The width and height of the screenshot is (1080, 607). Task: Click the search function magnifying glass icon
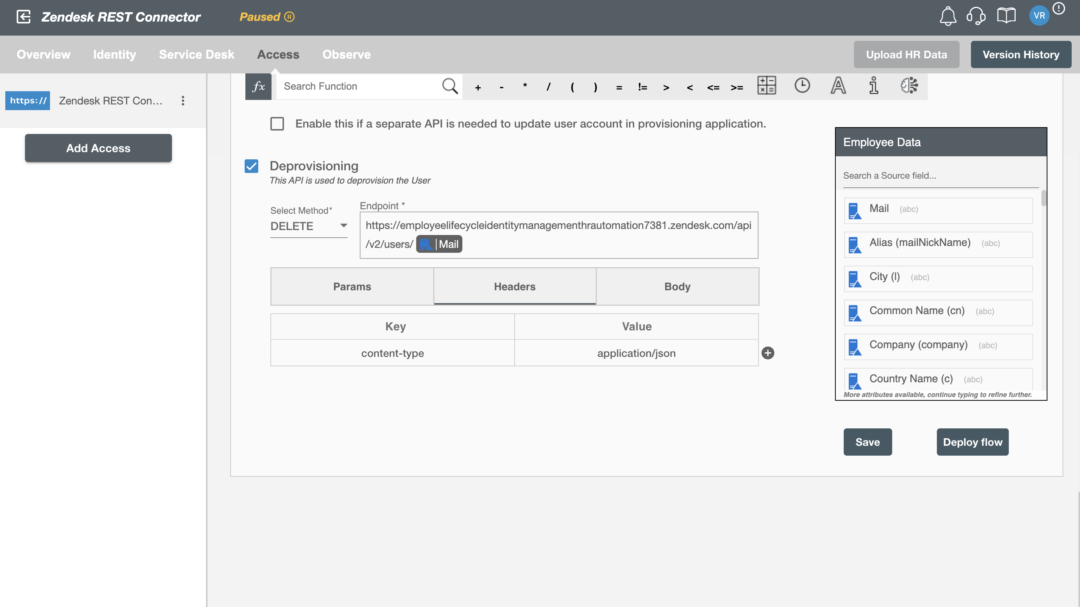pyautogui.click(x=451, y=87)
